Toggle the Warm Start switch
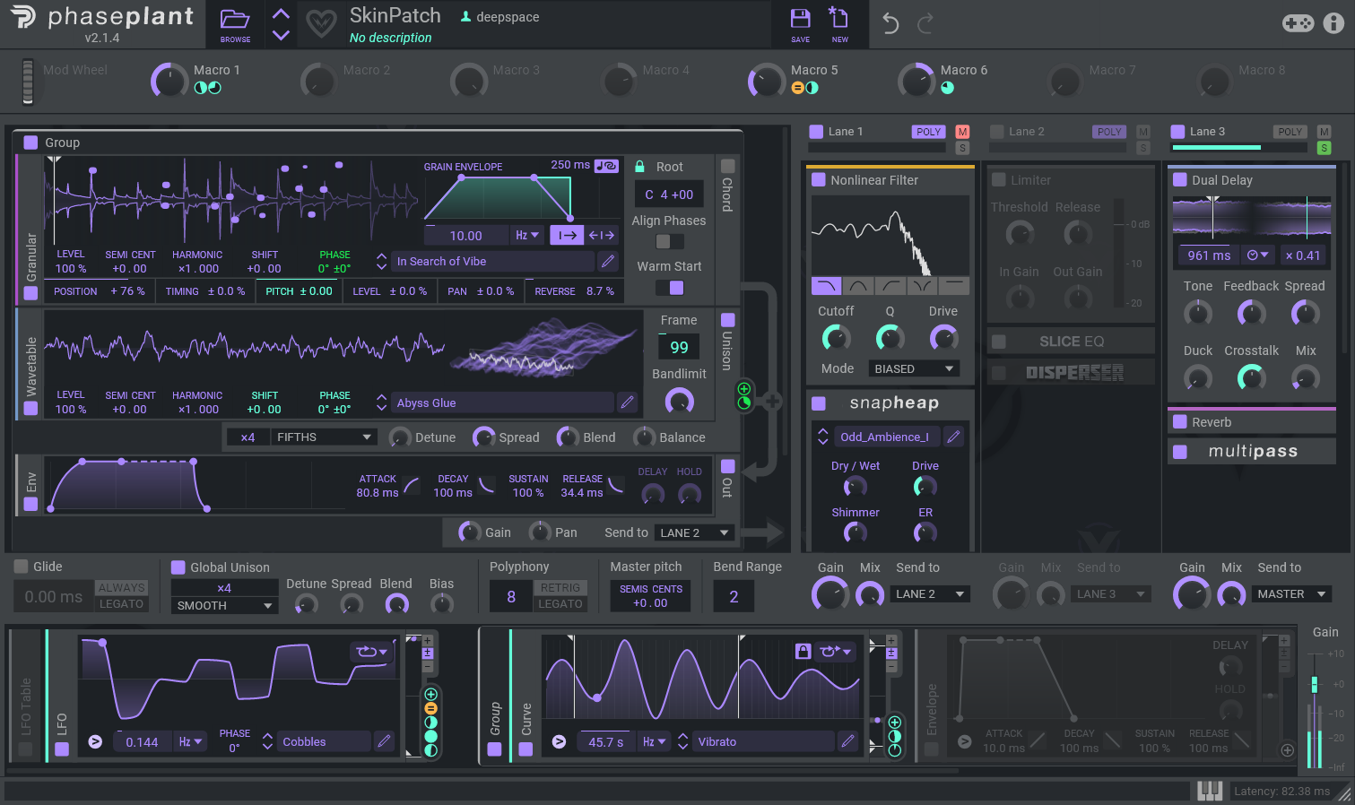Viewport: 1355px width, 805px height. tap(669, 288)
